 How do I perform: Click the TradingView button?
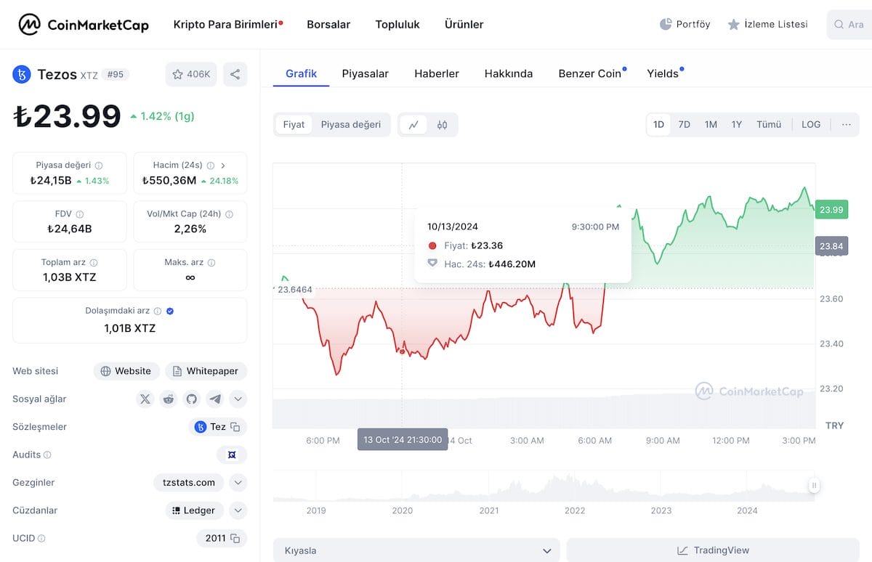(712, 550)
